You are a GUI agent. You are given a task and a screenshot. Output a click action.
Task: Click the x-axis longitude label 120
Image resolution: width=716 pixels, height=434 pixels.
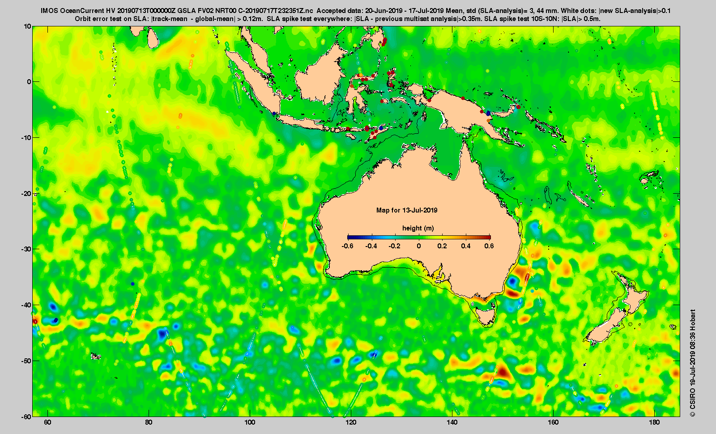pos(351,422)
